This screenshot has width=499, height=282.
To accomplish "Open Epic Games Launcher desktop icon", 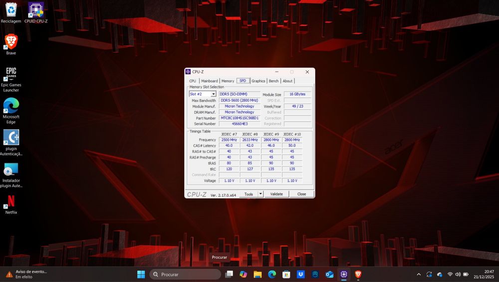I will pyautogui.click(x=11, y=79).
